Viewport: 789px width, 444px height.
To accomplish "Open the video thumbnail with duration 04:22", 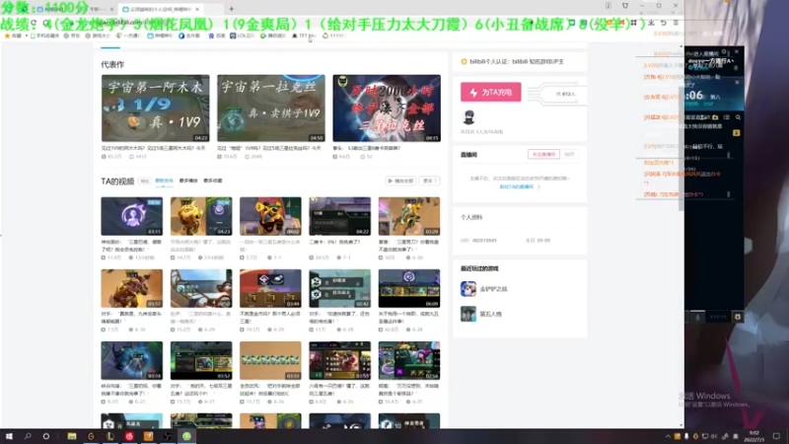I will 339,216.
